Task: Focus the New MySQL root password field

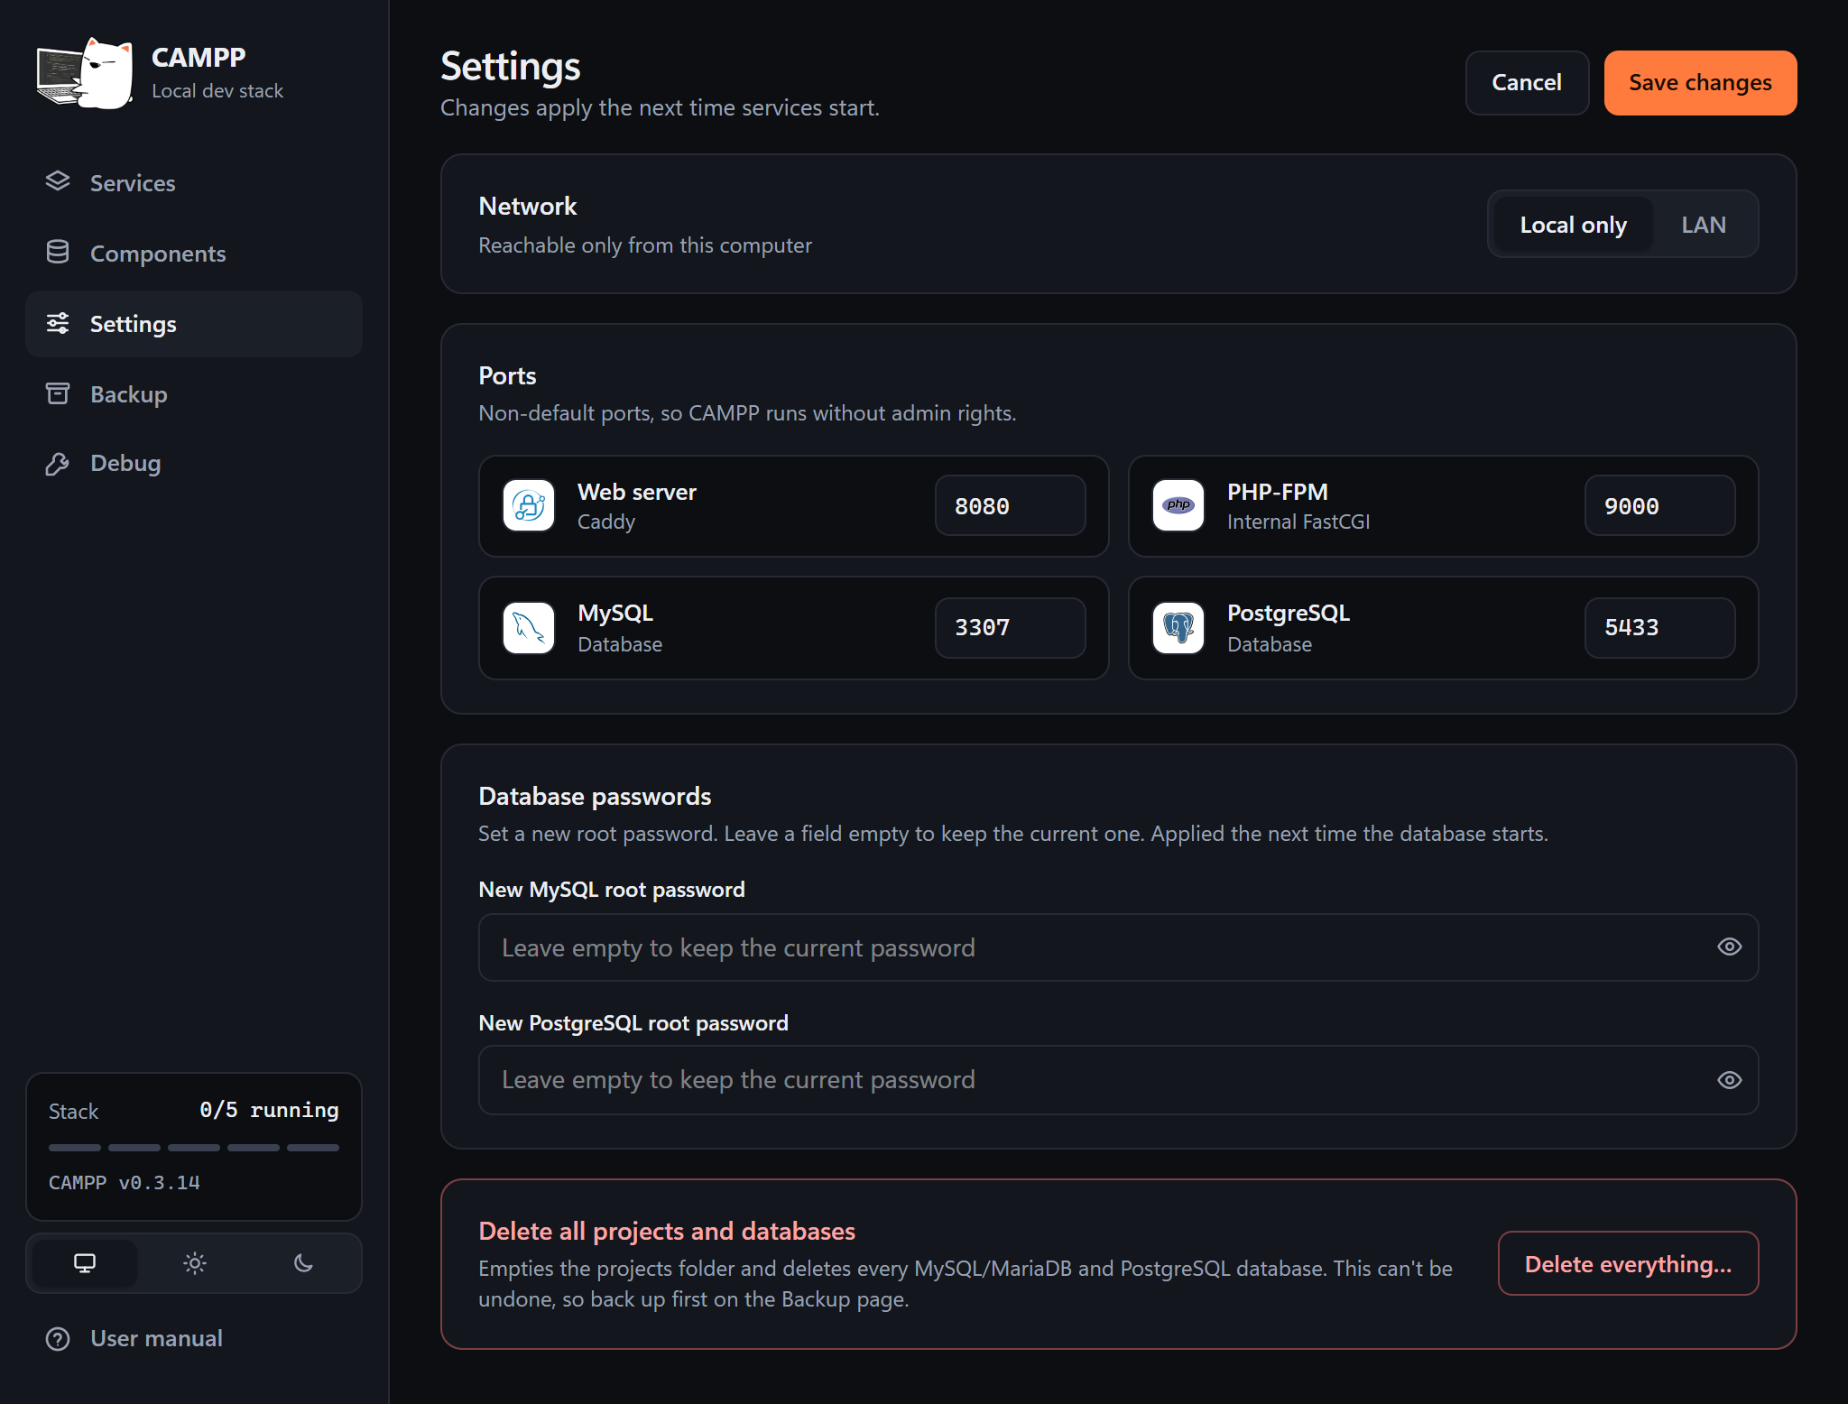Action: (1119, 947)
